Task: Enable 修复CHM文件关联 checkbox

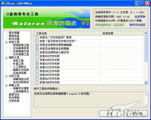Action: [x=37, y=82]
